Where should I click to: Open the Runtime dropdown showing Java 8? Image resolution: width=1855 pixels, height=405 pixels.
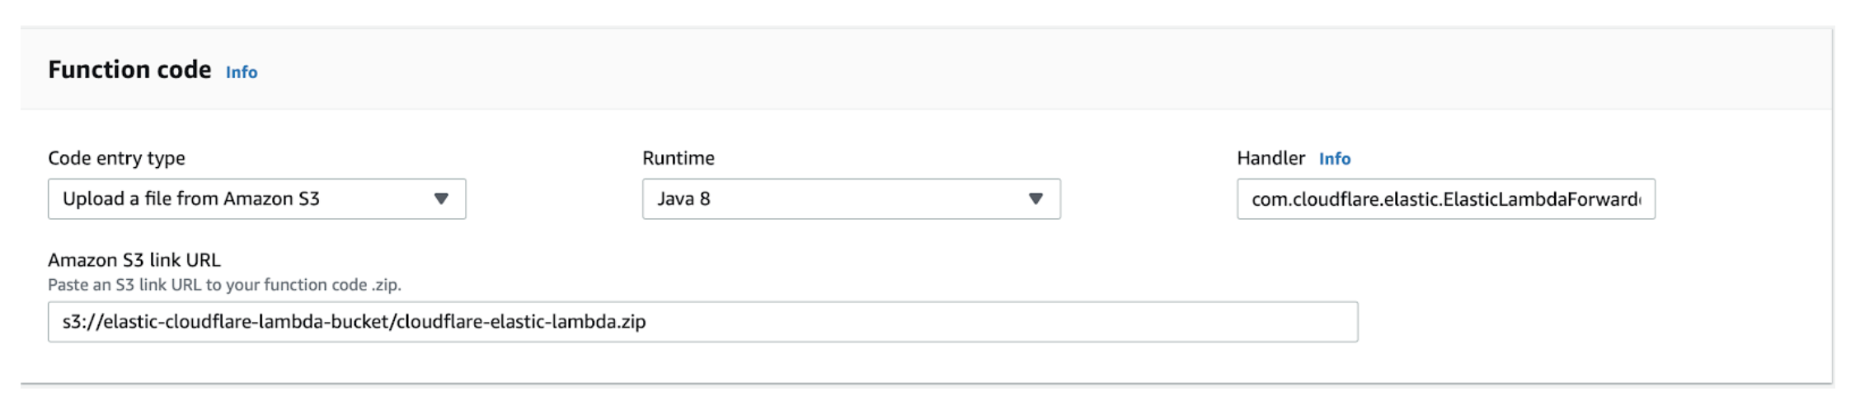click(x=851, y=199)
